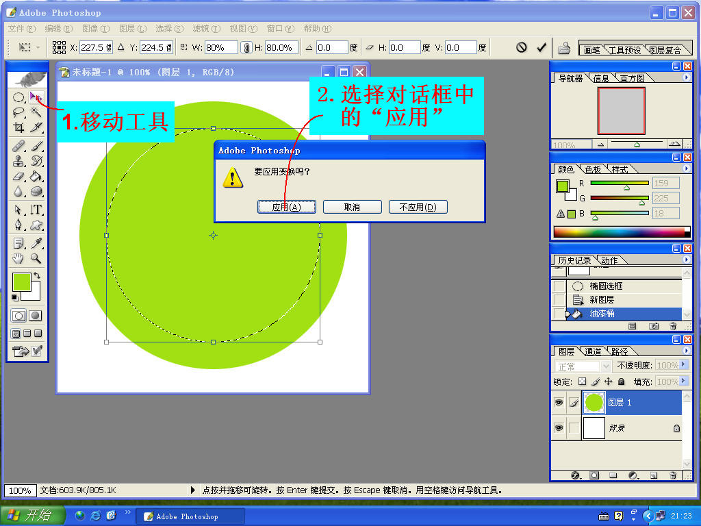The width and height of the screenshot is (701, 526).
Task: Select the Slice tool
Action: pyautogui.click(x=36, y=127)
